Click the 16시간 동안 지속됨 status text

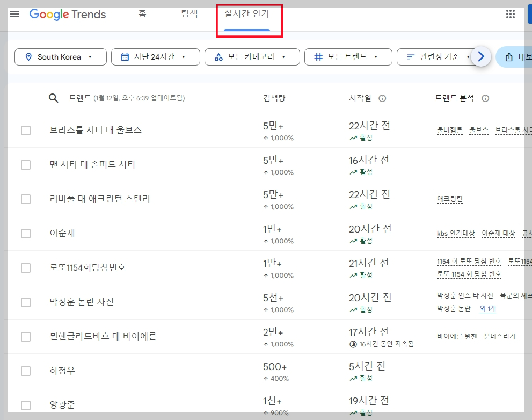[387, 344]
